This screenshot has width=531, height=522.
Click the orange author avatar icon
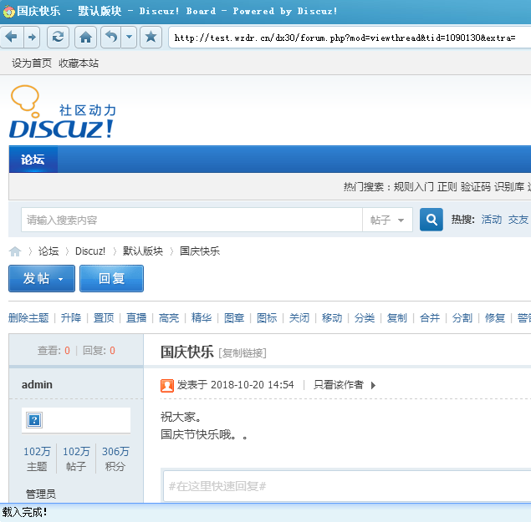click(x=167, y=385)
